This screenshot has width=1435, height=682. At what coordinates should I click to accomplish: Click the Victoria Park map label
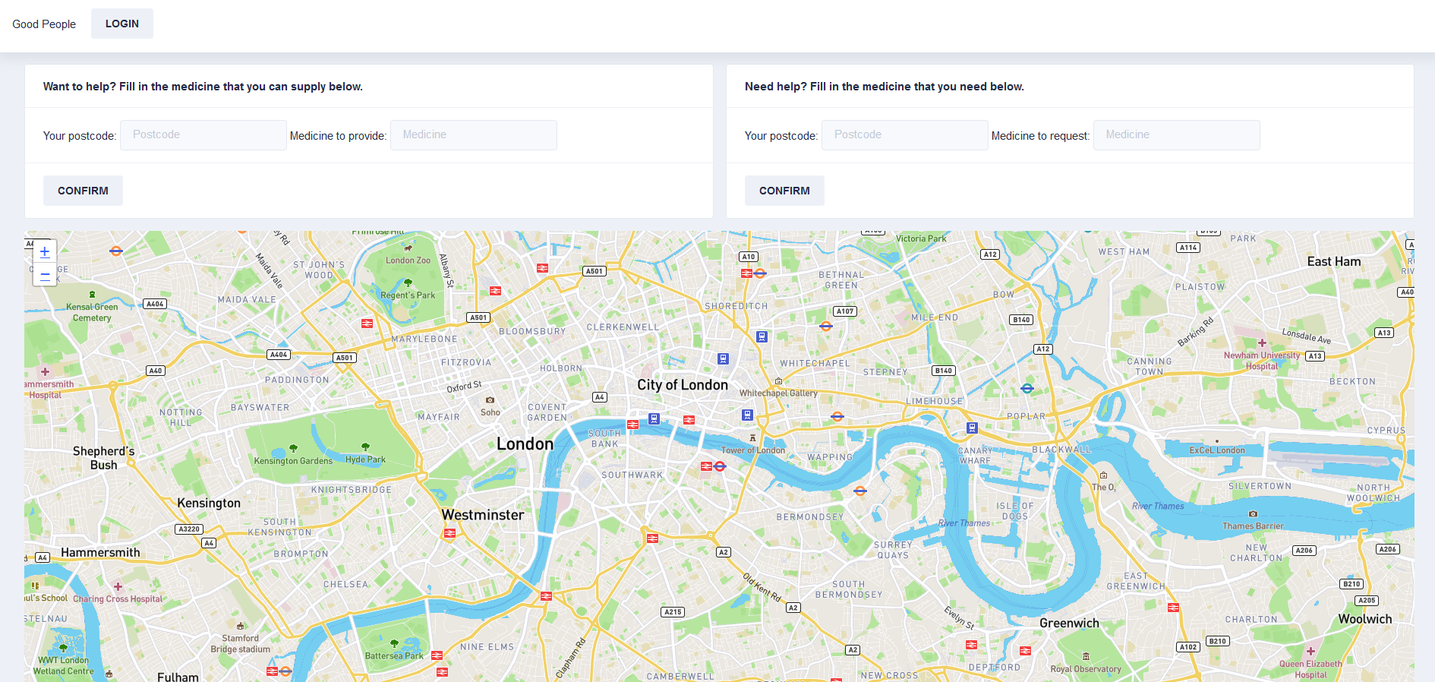tap(921, 238)
